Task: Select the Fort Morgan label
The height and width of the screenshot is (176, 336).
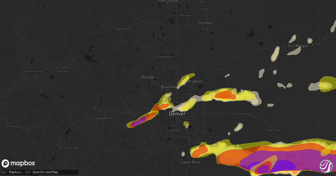Action: coord(298,46)
